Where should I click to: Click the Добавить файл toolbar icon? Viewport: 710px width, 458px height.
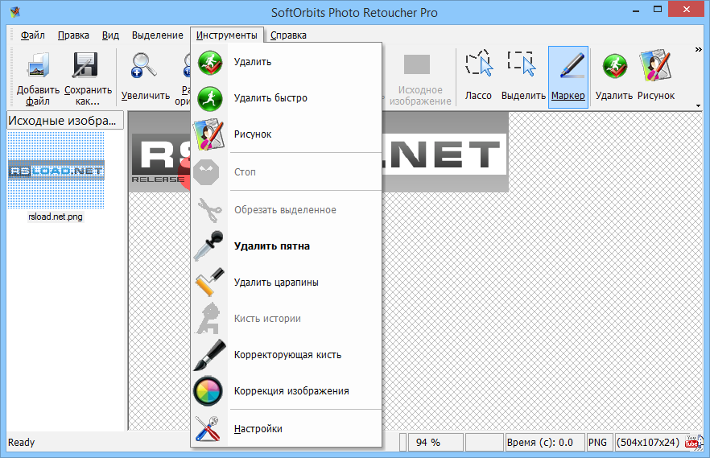point(38,66)
